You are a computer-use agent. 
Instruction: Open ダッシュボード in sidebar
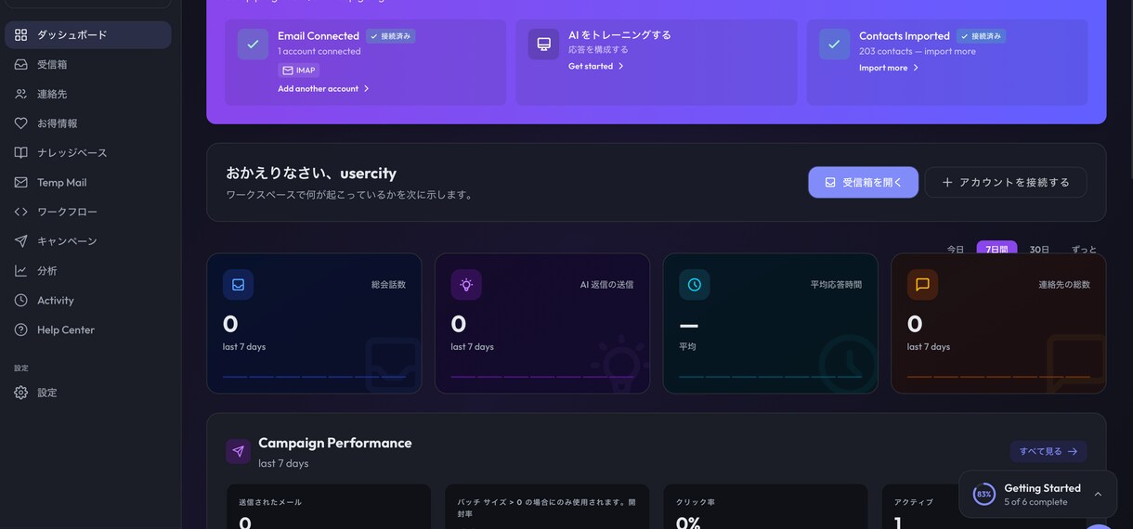point(88,34)
